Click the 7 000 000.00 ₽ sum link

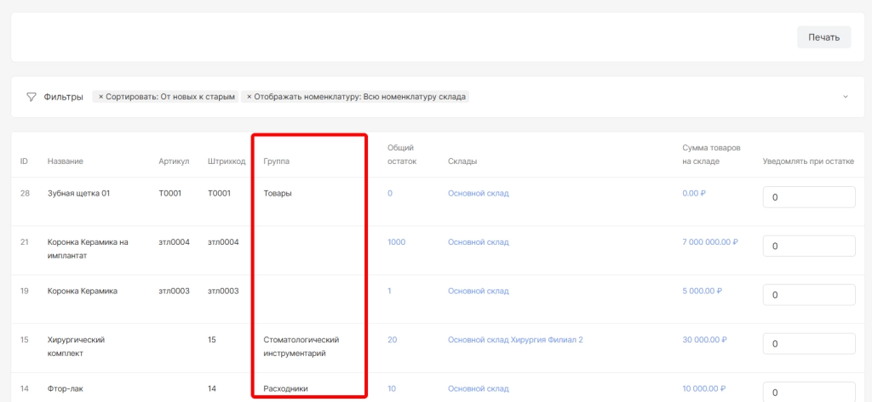(x=709, y=242)
